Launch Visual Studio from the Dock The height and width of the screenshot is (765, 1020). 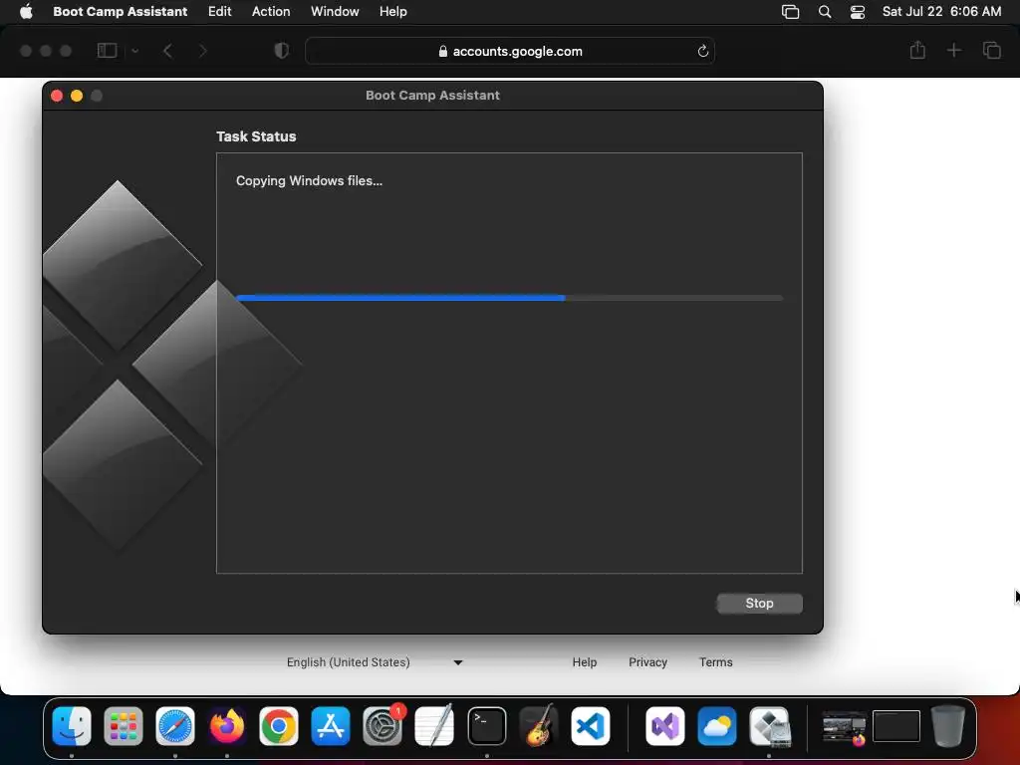pyautogui.click(x=664, y=726)
